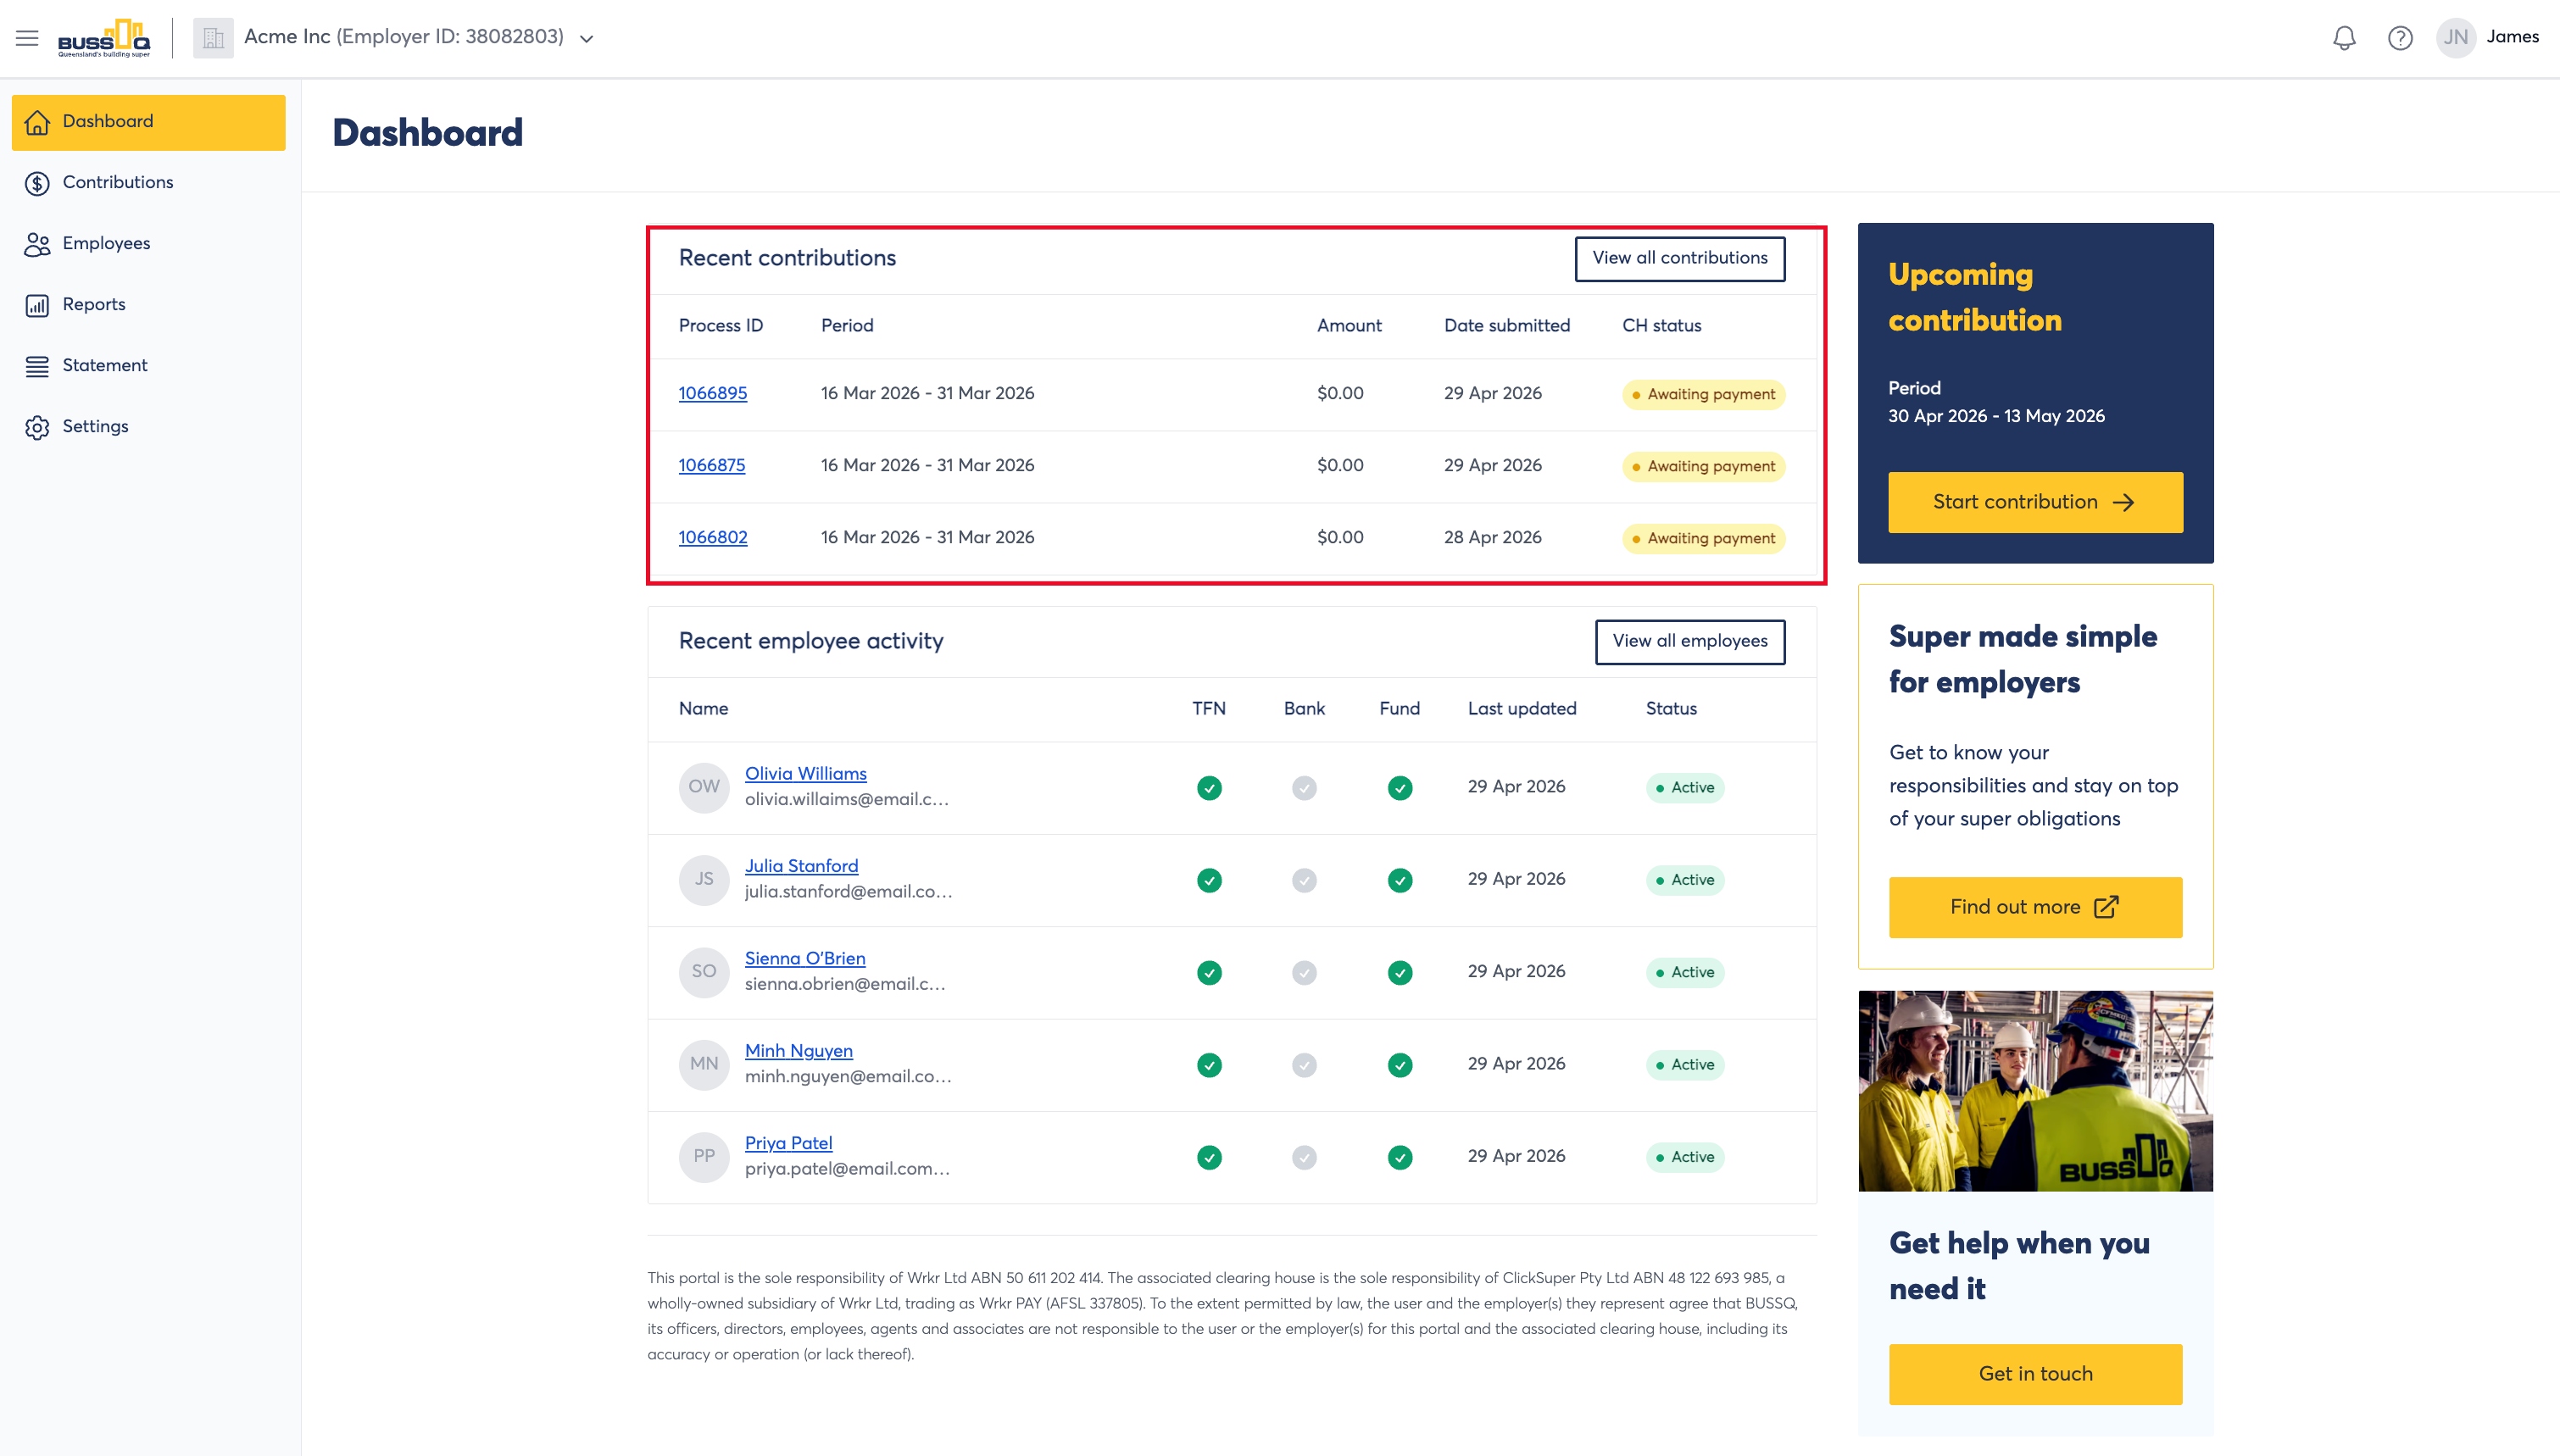The width and height of the screenshot is (2560, 1456).
Task: Open Sienna O'Brien employee profile
Action: coord(805,959)
